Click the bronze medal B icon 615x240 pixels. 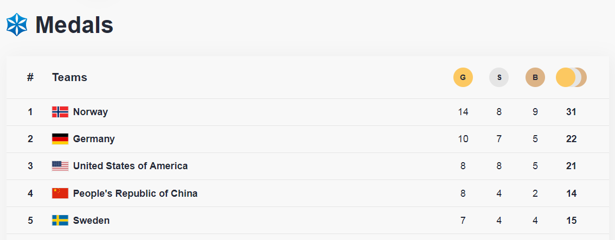(535, 77)
